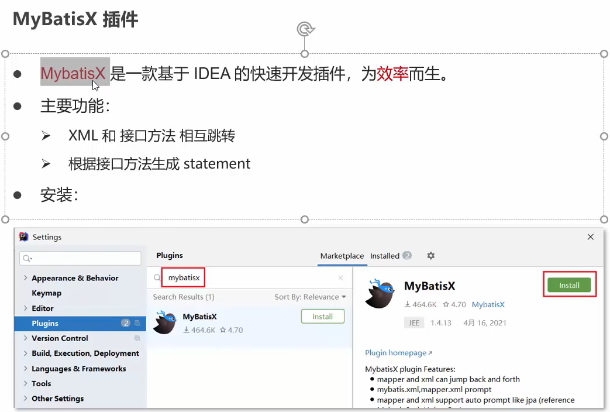
Task: Select Keymap in the settings tree
Action: pyautogui.click(x=47, y=293)
